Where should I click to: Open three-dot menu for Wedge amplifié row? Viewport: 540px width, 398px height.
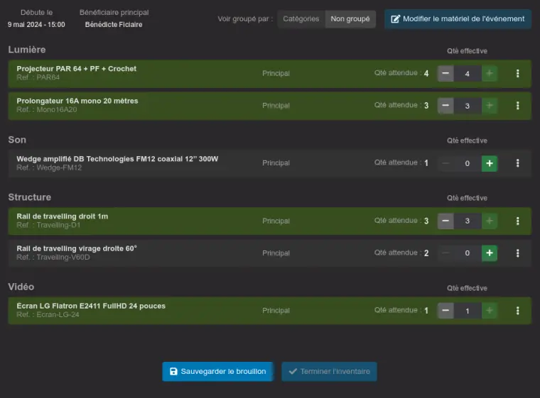517,163
